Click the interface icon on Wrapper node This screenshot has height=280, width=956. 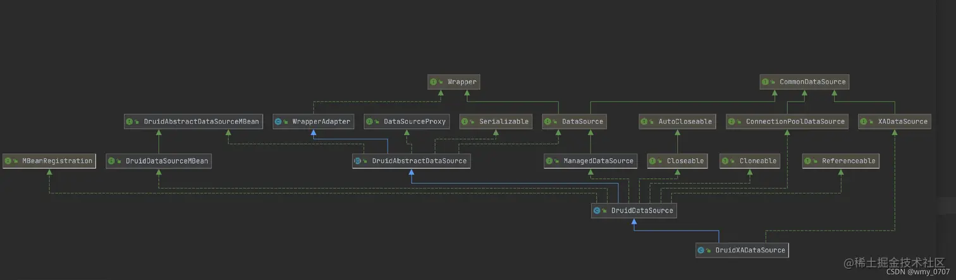click(x=433, y=82)
